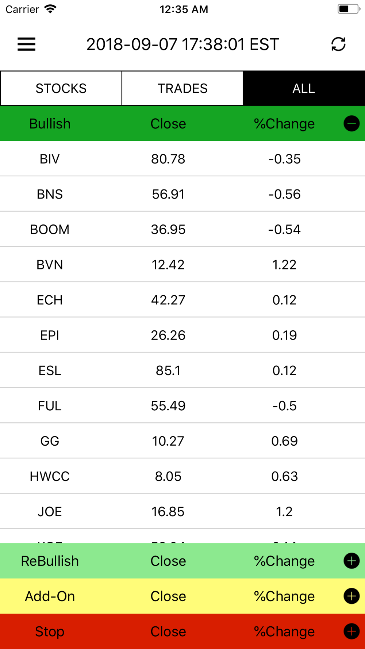Screen dimensions: 365x649
Task: Tap the Wi-Fi status icon
Action: (x=50, y=9)
